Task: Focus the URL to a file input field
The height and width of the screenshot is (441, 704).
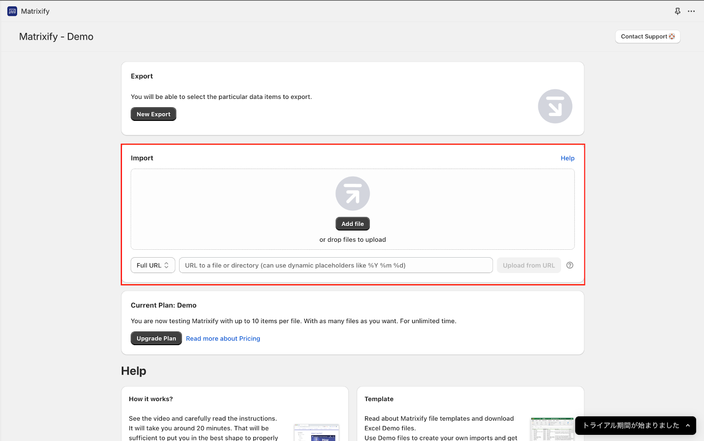Action: [x=336, y=265]
